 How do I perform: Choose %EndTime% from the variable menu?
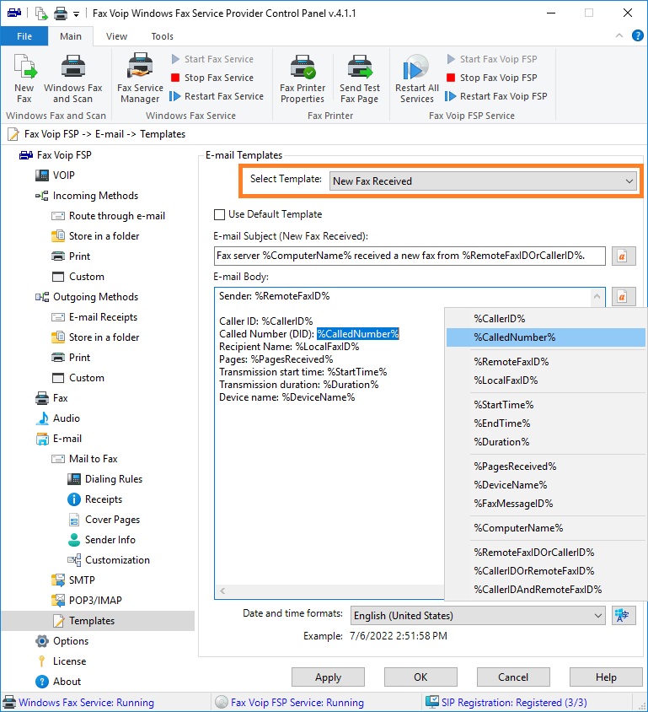pos(545,423)
